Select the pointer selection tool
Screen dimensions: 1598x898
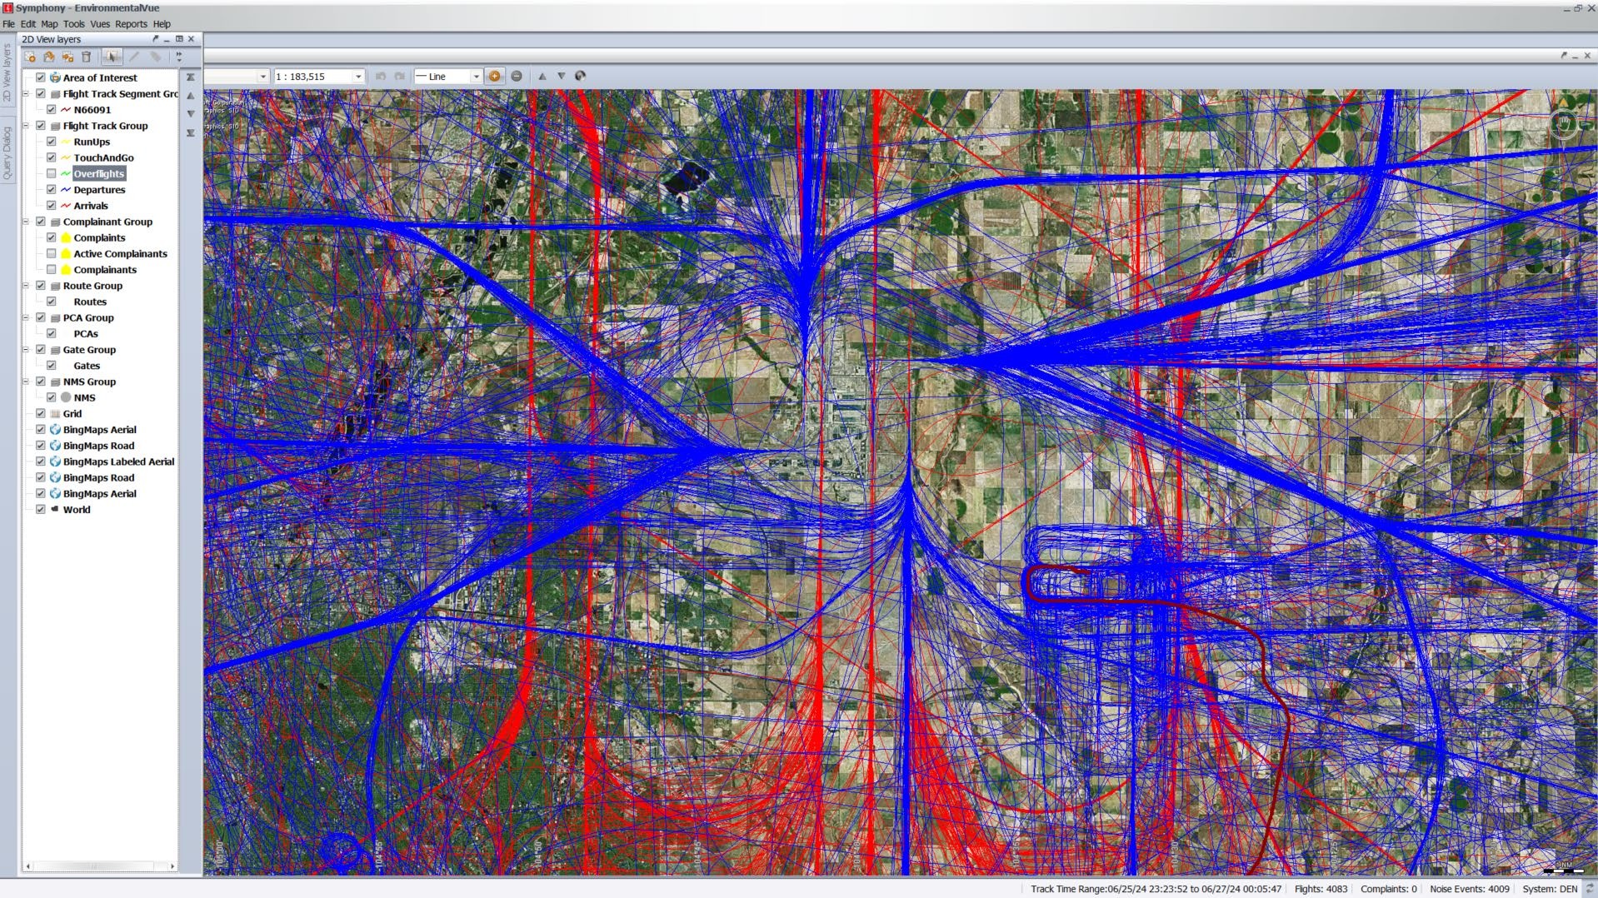111,57
